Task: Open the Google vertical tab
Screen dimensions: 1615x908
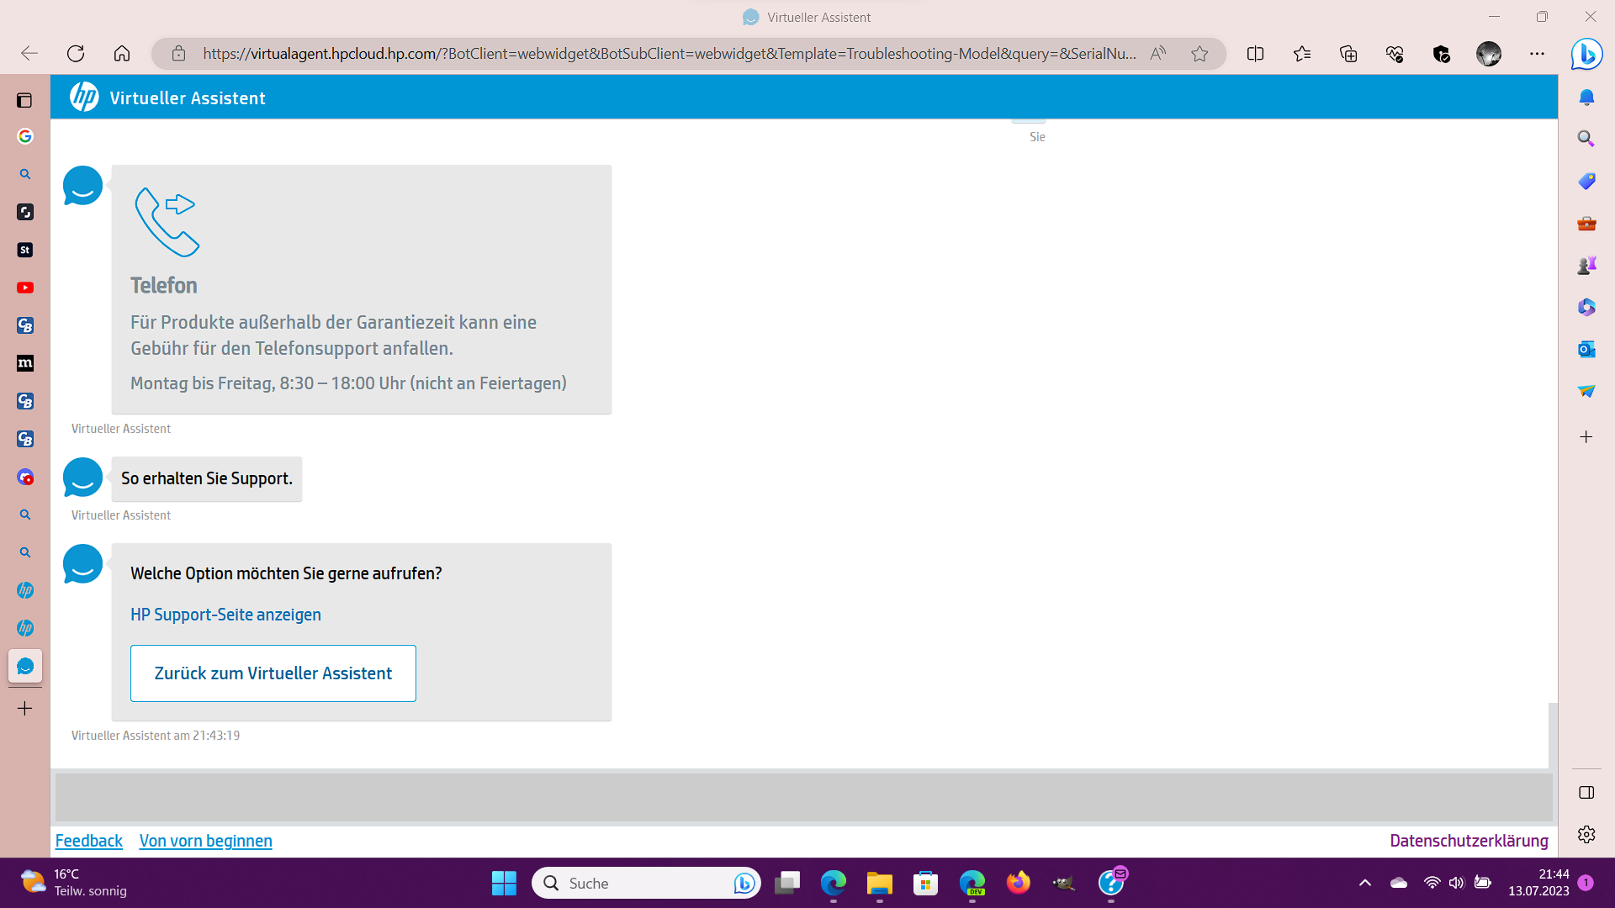Action: [x=25, y=136]
